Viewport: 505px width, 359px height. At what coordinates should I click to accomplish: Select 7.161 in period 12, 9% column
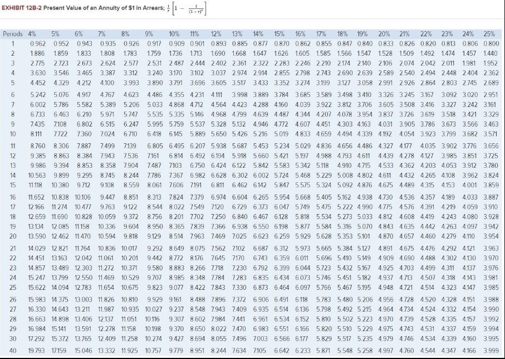pyautogui.click(x=153, y=156)
